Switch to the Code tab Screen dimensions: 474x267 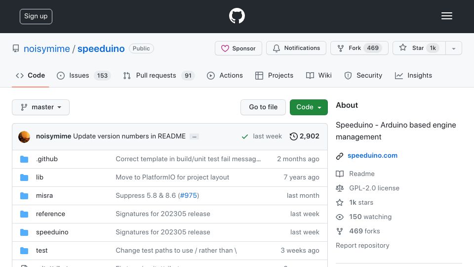[30, 75]
